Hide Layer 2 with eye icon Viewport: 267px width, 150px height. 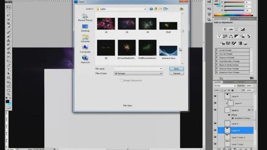pos(215,110)
